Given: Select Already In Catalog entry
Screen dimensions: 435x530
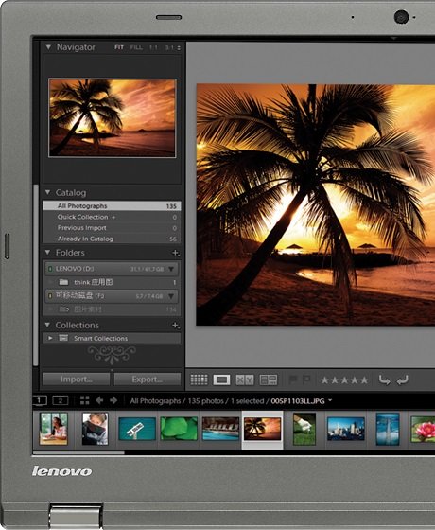Looking at the screenshot, I should (x=112, y=238).
